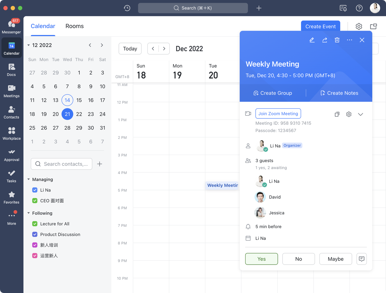Open Meetings from the left sidebar
Screen dimensions: 386x293
[x=11, y=91]
